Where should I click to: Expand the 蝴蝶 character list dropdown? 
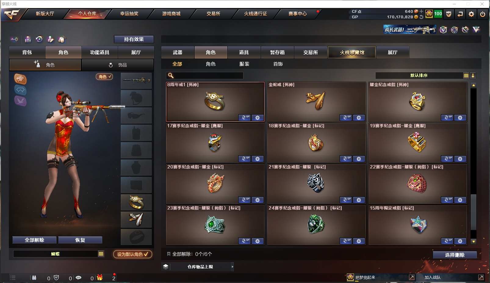tap(101, 254)
